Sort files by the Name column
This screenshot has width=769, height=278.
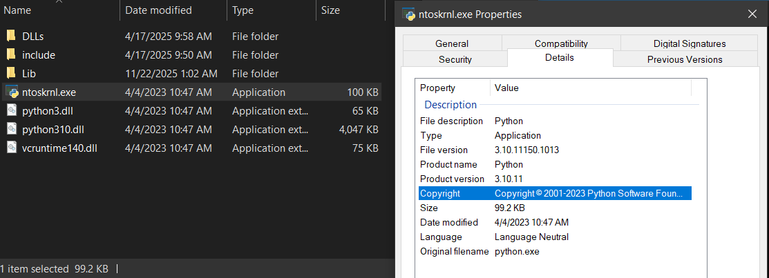pos(60,10)
